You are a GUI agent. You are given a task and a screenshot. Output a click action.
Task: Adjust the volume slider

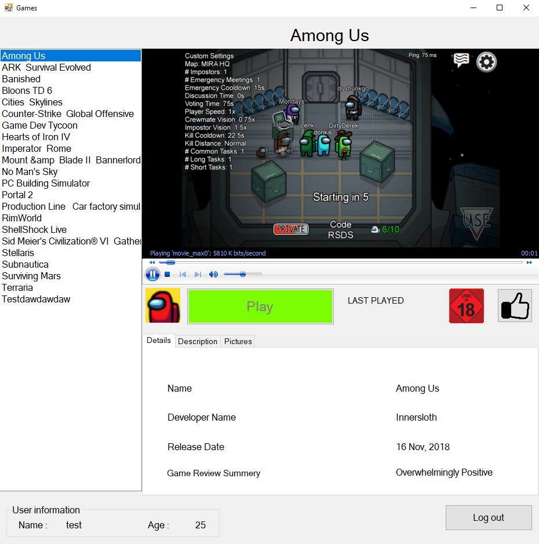tap(243, 274)
